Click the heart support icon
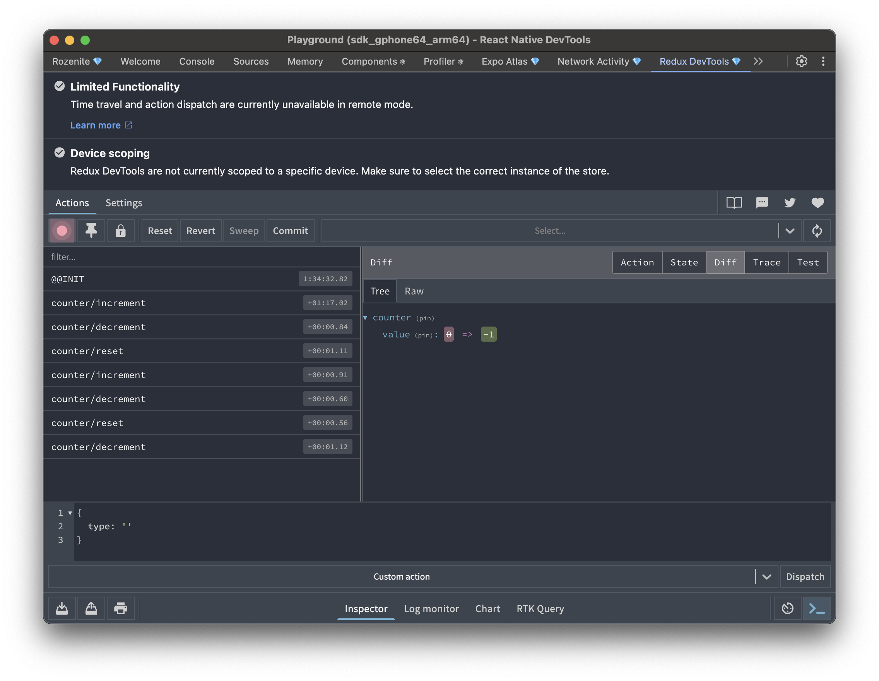 [x=817, y=203]
